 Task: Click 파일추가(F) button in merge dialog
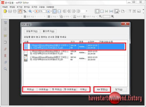coord(32,31)
